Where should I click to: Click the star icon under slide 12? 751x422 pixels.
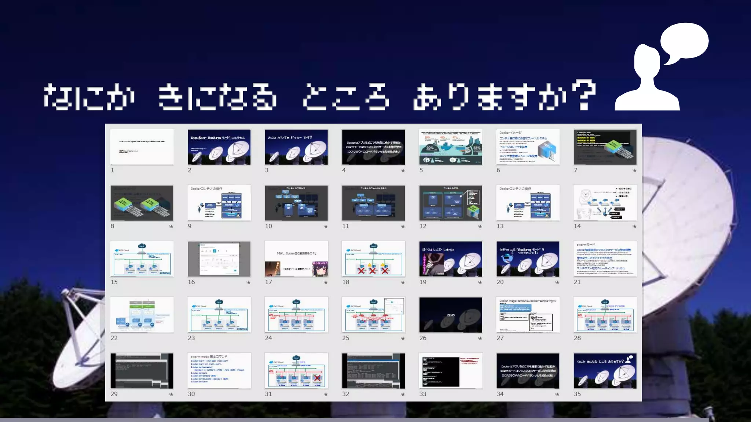click(480, 226)
